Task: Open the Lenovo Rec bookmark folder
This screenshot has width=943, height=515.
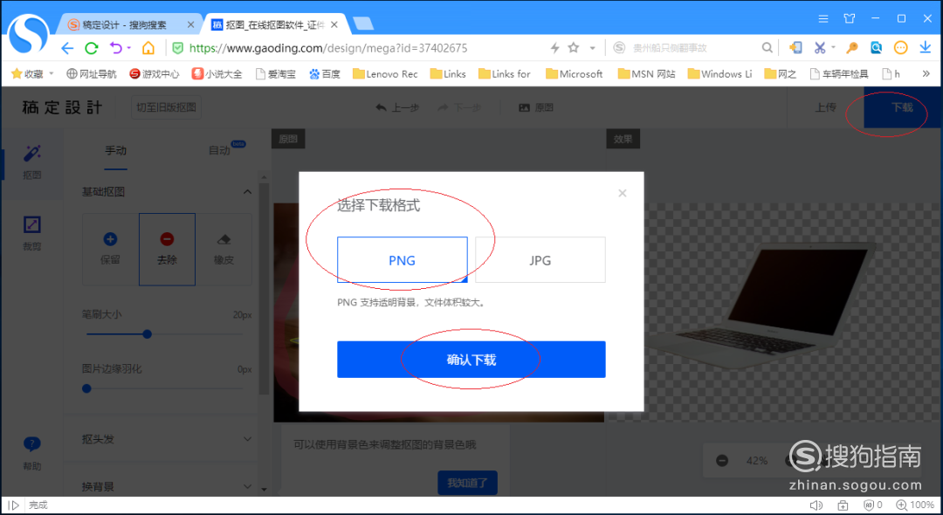Action: tap(385, 73)
